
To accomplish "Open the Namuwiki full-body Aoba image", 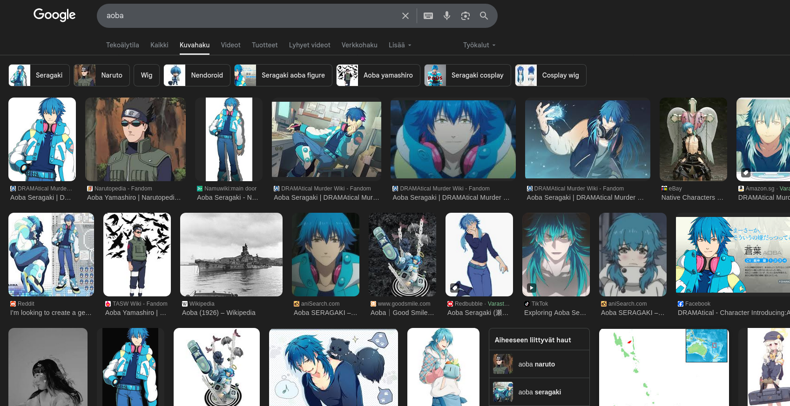I will (229, 139).
